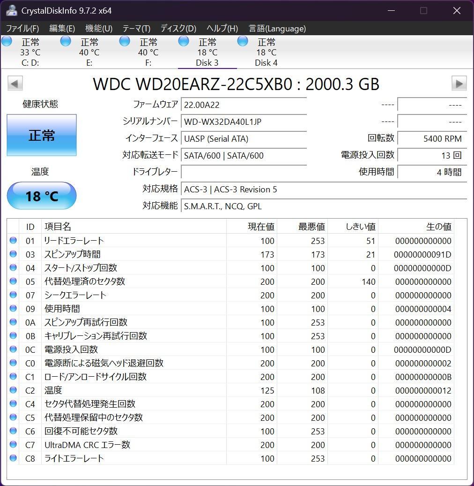Click the 項目名 column header
The height and width of the screenshot is (486, 474).
133,227
